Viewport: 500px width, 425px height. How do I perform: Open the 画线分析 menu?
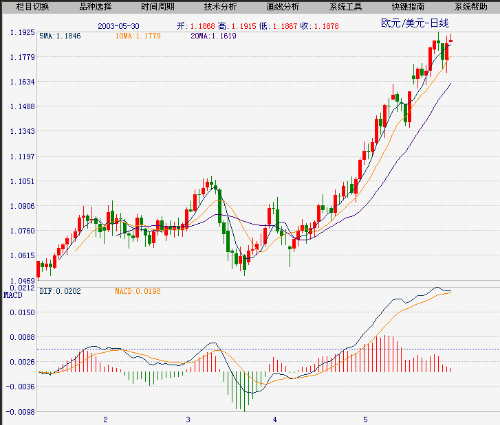283,7
